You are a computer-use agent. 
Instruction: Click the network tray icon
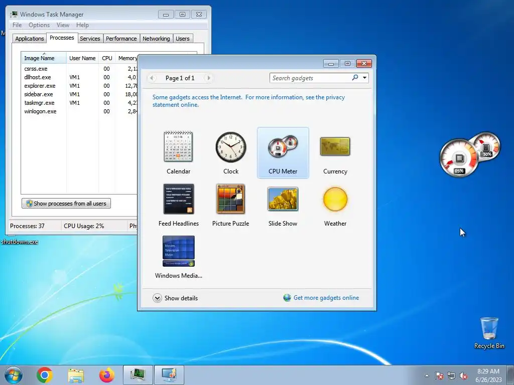[x=451, y=375]
